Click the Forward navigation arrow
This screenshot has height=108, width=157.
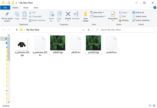[9, 30]
